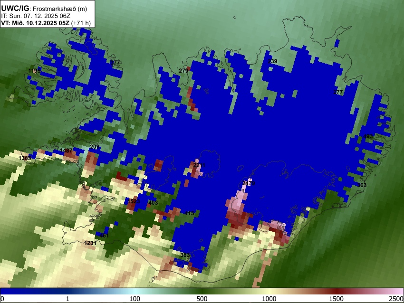Click the freezing-level color scale bar
Image resolution: width=404 pixels, height=303 pixels.
pyautogui.click(x=202, y=291)
